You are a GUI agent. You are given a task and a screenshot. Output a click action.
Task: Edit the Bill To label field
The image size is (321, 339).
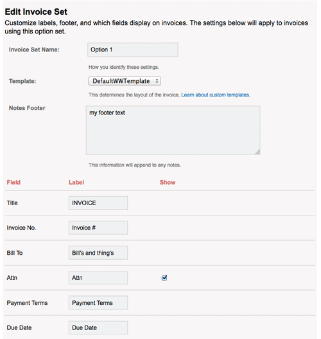(x=98, y=253)
